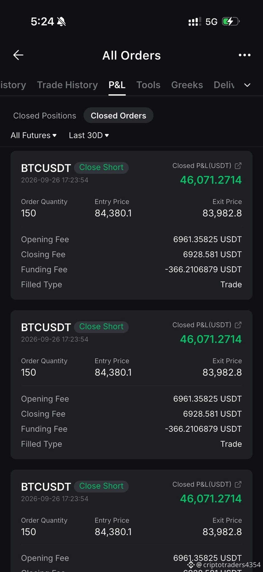Screen dimensions: 263x572
Task: Select the P&L tab
Action: pyautogui.click(x=117, y=85)
